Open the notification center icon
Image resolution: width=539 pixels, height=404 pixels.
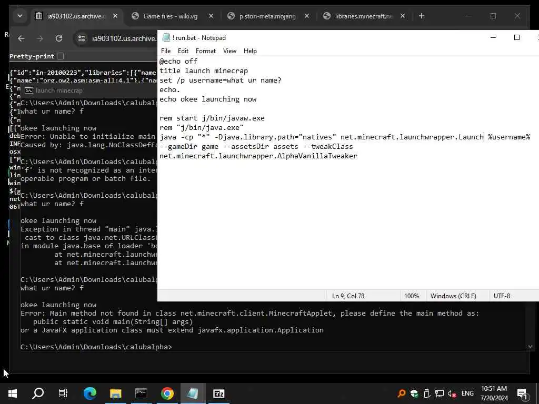click(522, 393)
